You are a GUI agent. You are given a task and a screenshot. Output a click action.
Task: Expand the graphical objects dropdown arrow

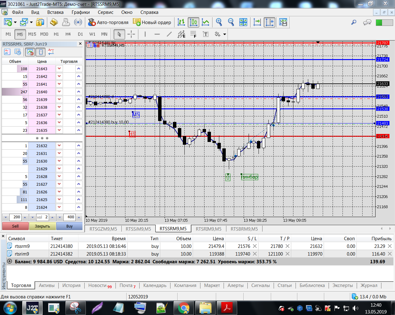[225, 34]
